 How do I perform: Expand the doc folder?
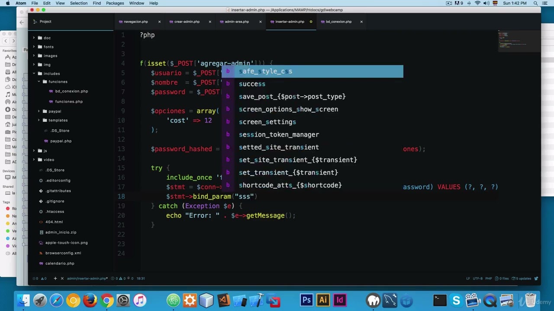[34, 38]
